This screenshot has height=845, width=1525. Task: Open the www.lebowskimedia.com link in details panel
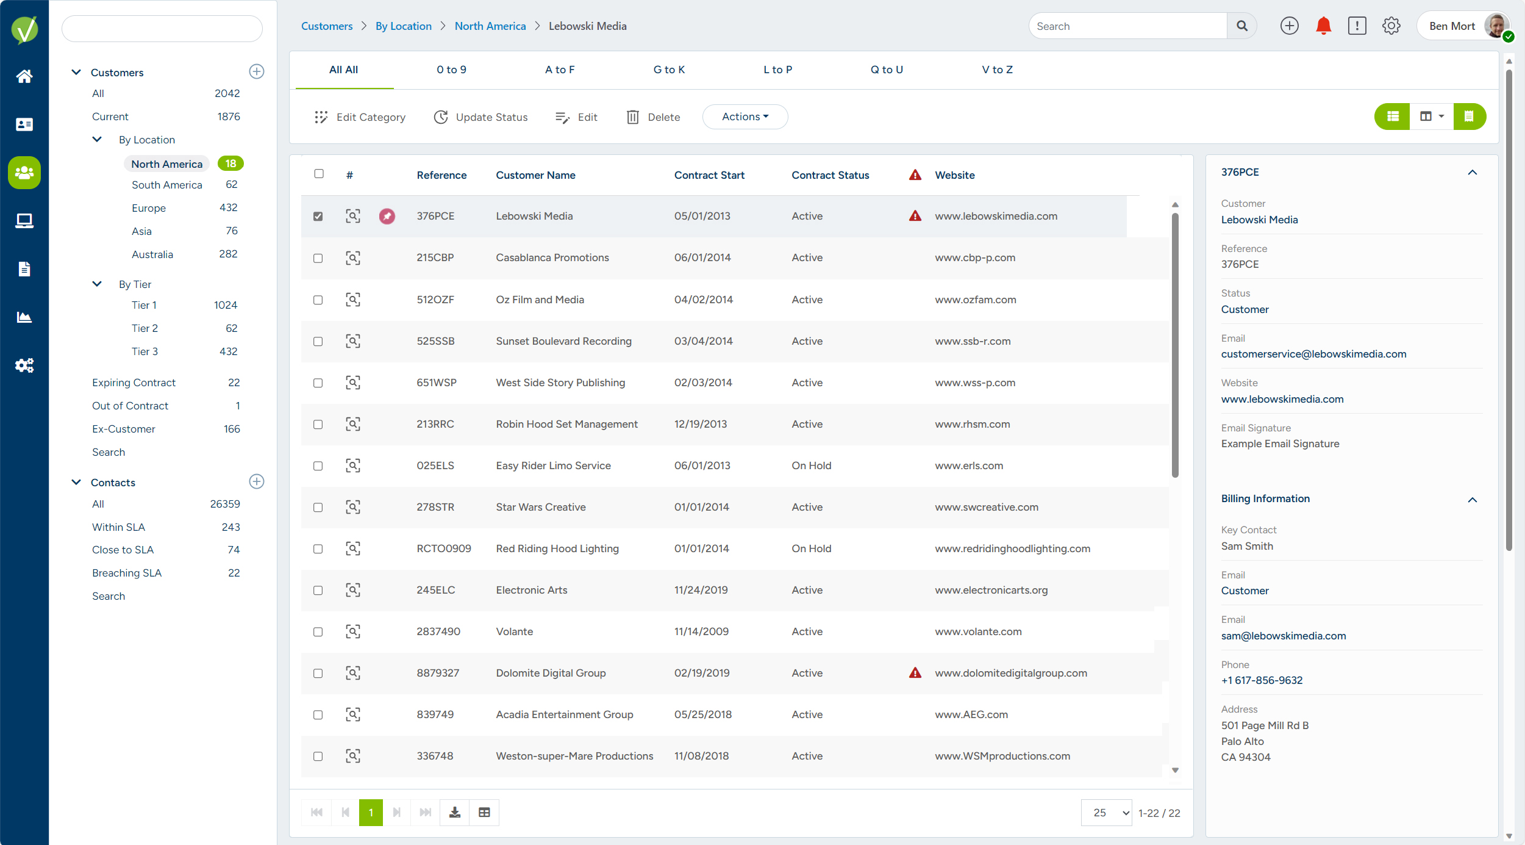click(1282, 399)
